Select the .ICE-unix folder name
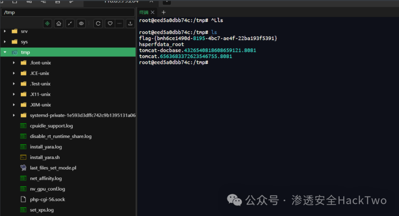This screenshot has width=399, height=216. [x=40, y=73]
